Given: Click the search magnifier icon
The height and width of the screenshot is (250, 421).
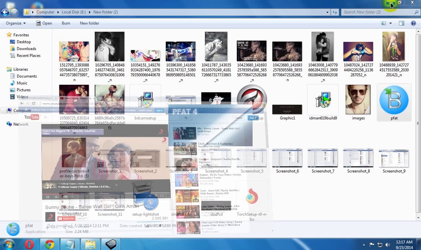Looking at the screenshot, I should click(x=416, y=12).
